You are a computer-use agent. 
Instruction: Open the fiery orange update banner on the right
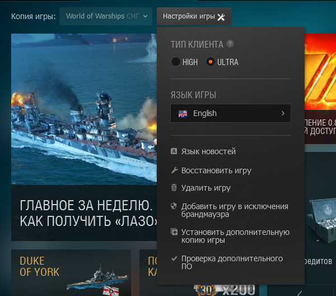320,72
